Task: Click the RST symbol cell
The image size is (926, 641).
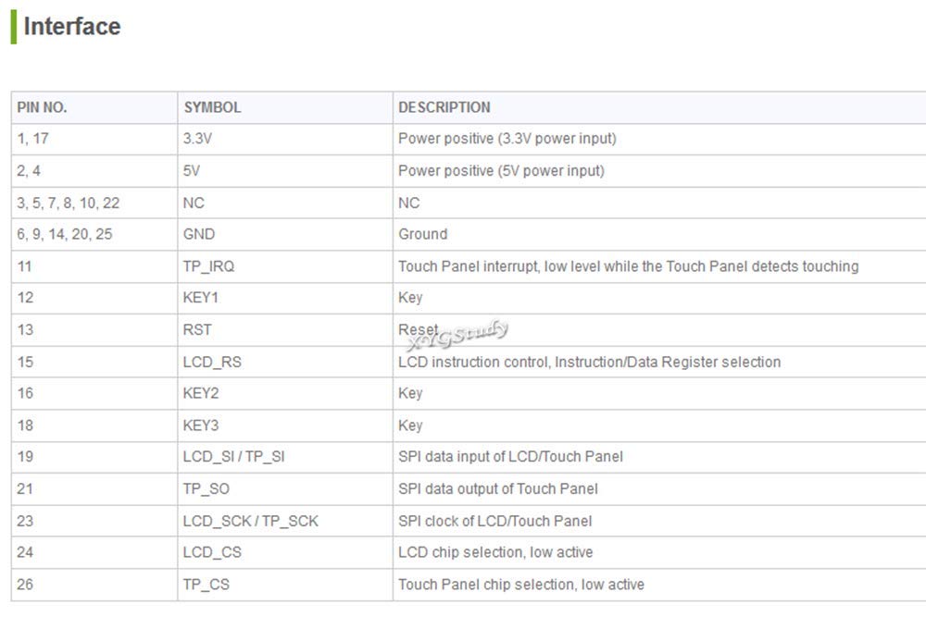Action: [x=285, y=329]
